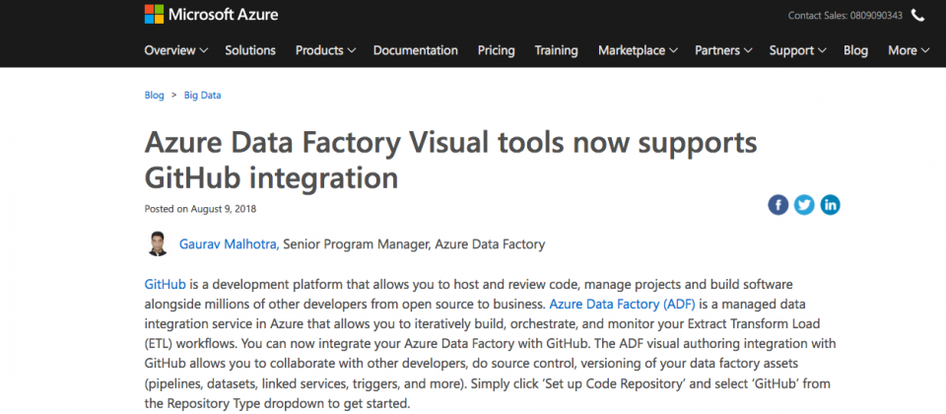Expand the More menu
The width and height of the screenshot is (946, 414).
click(x=909, y=50)
